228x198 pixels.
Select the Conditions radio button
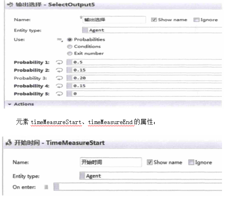[70, 47]
